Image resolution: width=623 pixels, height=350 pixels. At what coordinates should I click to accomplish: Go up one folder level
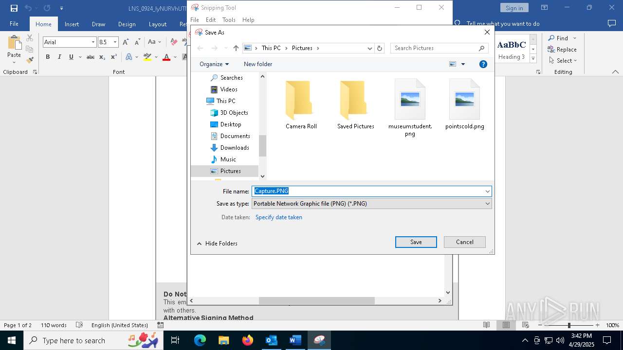236,48
